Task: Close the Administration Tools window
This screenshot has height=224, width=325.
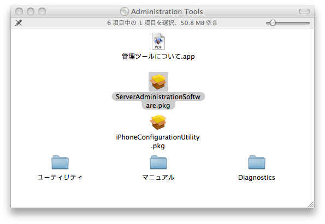Action: pos(19,11)
